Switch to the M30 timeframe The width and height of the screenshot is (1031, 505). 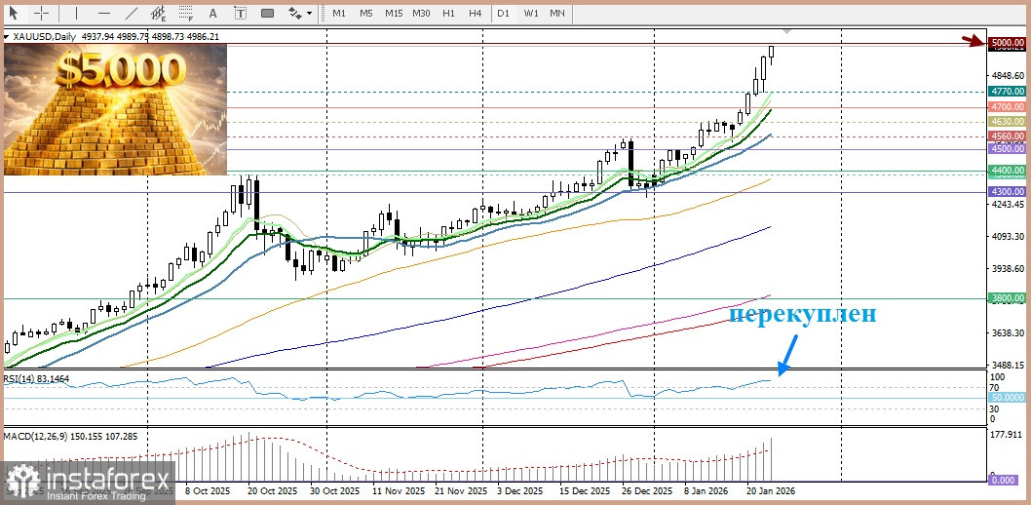(x=422, y=13)
